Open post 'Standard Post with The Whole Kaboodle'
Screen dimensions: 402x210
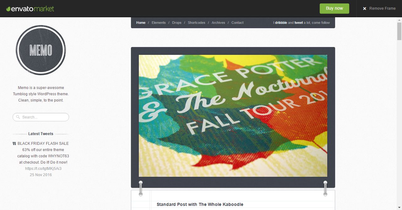(x=200, y=204)
